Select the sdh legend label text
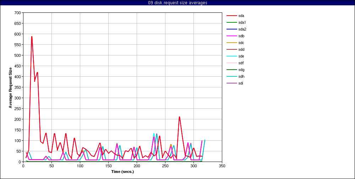The height and width of the screenshot is (179, 355). click(x=241, y=76)
